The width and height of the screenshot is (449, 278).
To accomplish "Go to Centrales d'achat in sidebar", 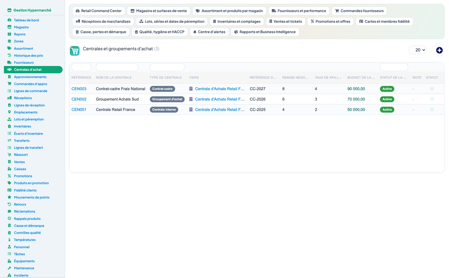I will coord(33,70).
